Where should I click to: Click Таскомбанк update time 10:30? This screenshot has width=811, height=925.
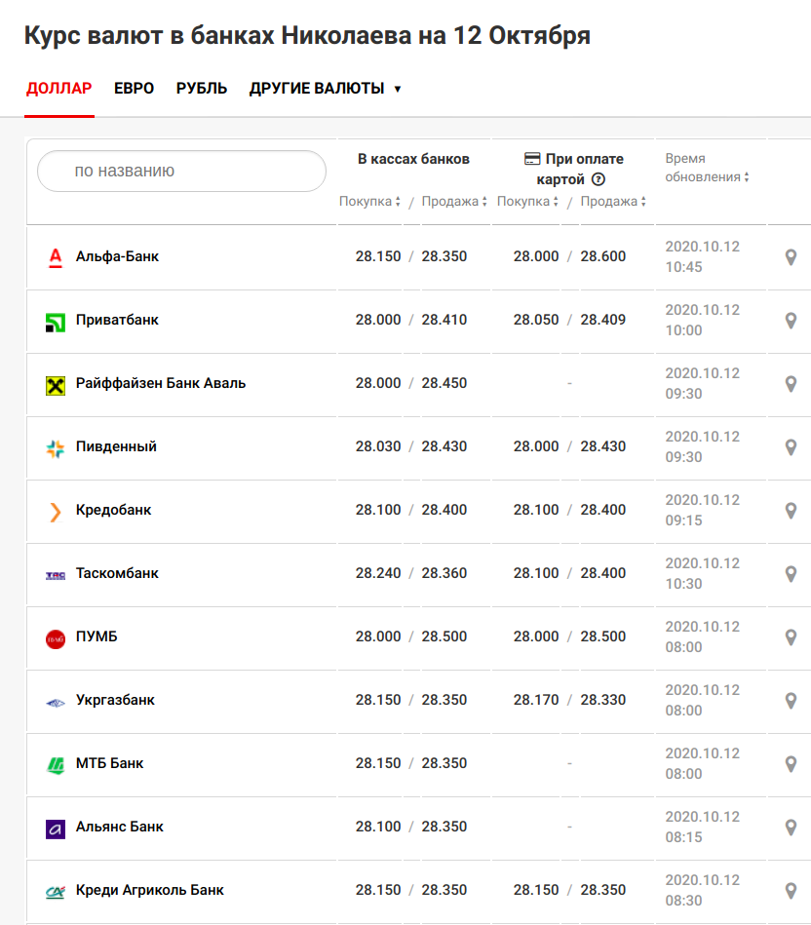683,584
